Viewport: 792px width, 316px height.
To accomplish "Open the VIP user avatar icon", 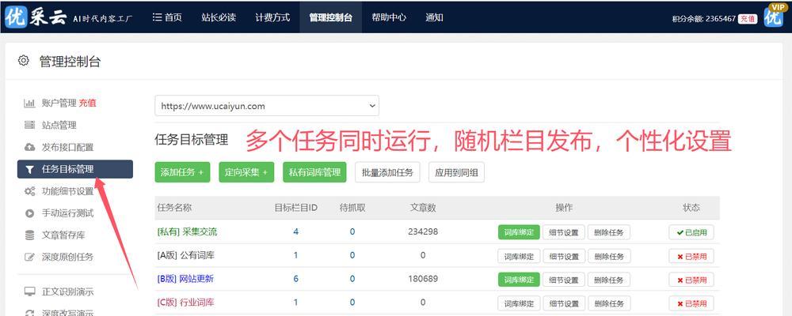I will pyautogui.click(x=773, y=16).
